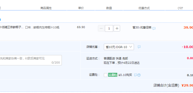The height and width of the screenshot is (93, 193).
Task: Click the 运送方式 label
Action: coord(93,58)
